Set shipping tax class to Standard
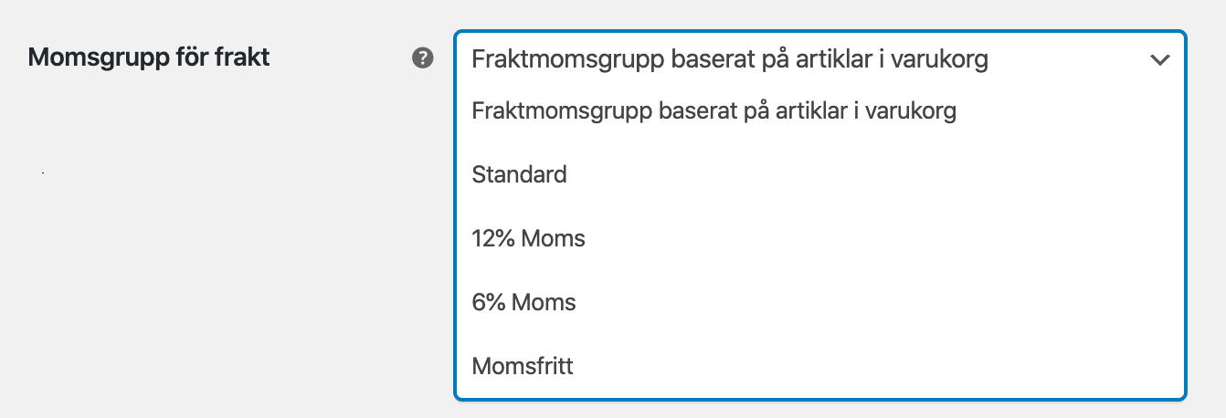The width and height of the screenshot is (1226, 418). tap(519, 174)
